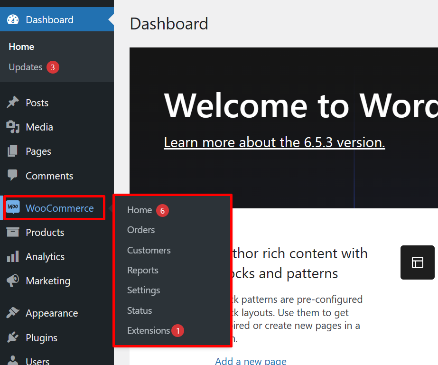438x365 pixels.
Task: Click the Comments speech bubble icon
Action: (12, 175)
